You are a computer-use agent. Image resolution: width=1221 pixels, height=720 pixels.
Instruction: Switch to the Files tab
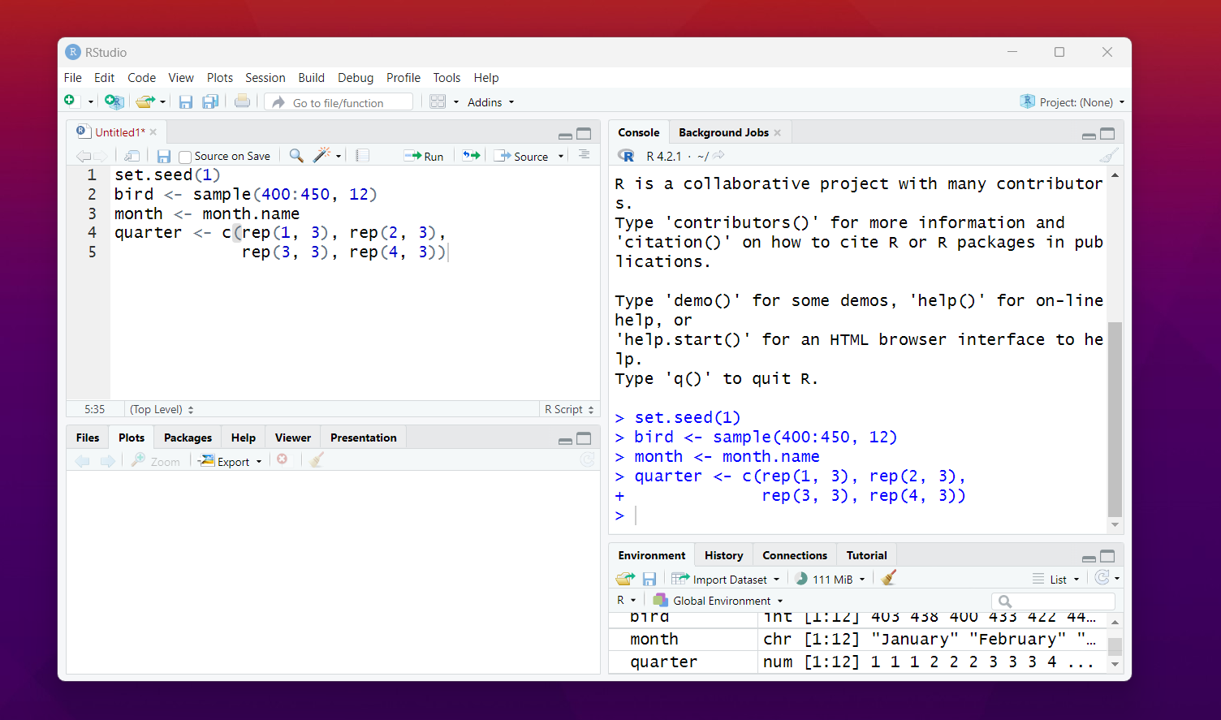click(x=88, y=438)
